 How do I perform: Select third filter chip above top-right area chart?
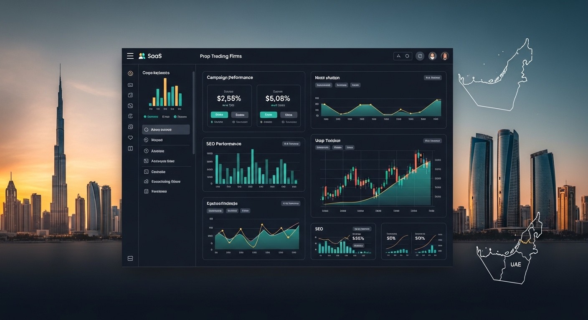coord(355,85)
